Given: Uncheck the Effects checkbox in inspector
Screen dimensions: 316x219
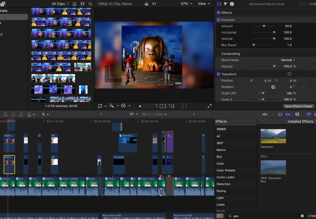Looking at the screenshot, I should click(x=218, y=13).
